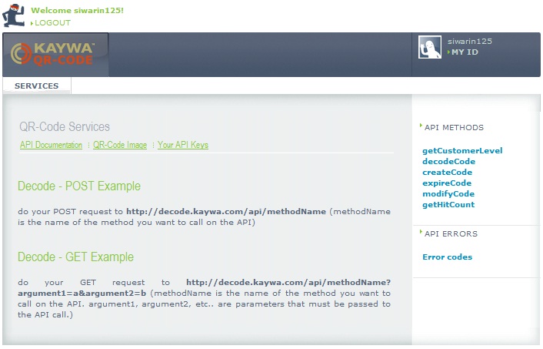Open the QR-Code Image link
The image size is (543, 349).
(x=120, y=145)
